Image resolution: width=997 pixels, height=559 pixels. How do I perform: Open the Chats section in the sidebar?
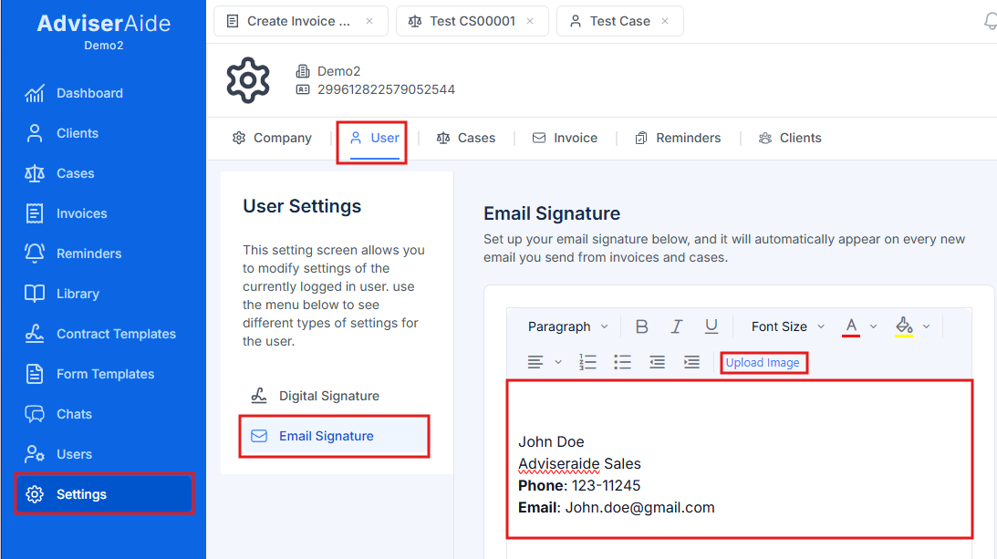[73, 413]
